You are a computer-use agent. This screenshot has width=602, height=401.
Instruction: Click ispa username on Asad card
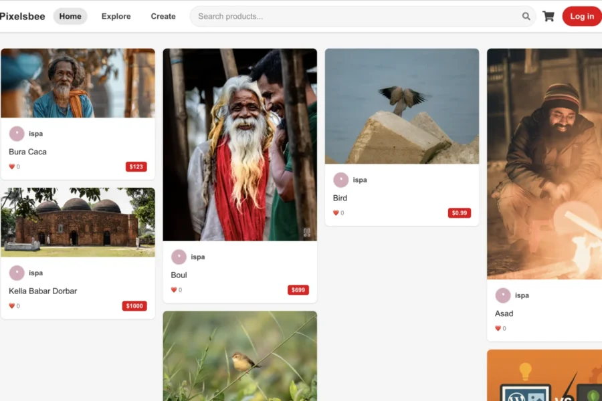[x=522, y=295]
